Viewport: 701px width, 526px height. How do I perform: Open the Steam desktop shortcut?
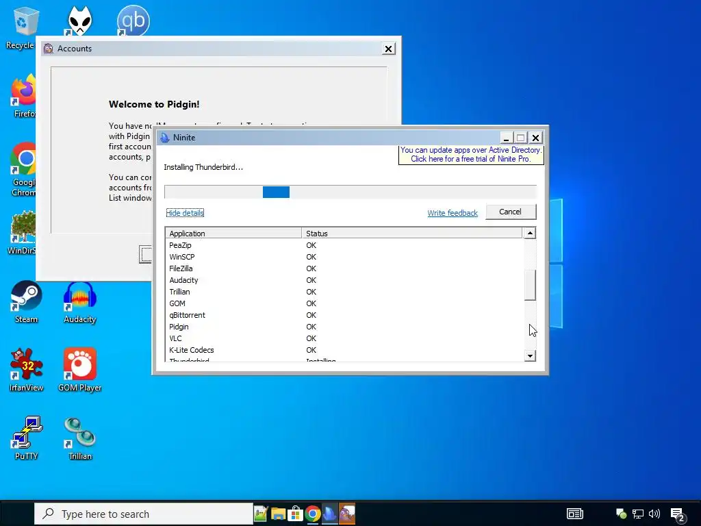coord(27,302)
